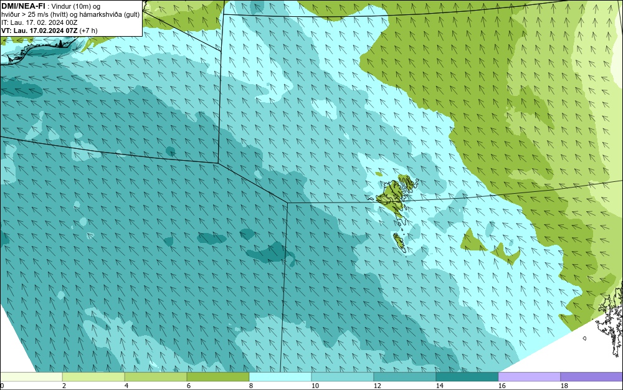This screenshot has width=623, height=390.
Task: Click the legend tick label '16'
Action: pyautogui.click(x=502, y=386)
